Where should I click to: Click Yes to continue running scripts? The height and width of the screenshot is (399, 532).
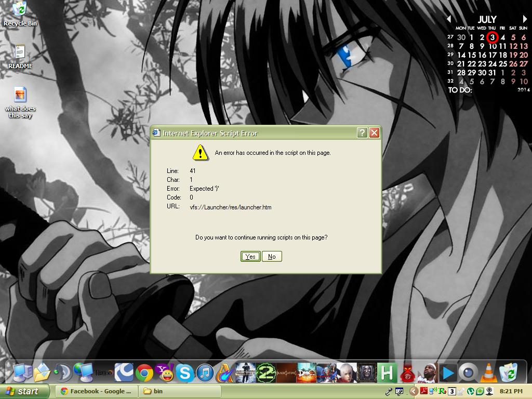click(250, 256)
